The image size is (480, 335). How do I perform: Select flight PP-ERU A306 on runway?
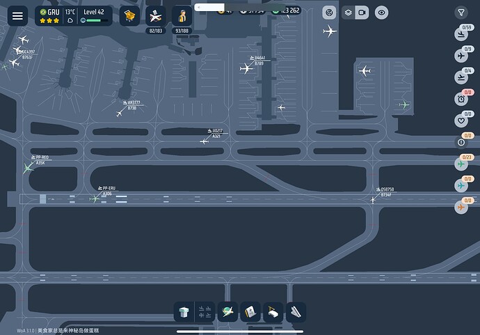[95, 199]
